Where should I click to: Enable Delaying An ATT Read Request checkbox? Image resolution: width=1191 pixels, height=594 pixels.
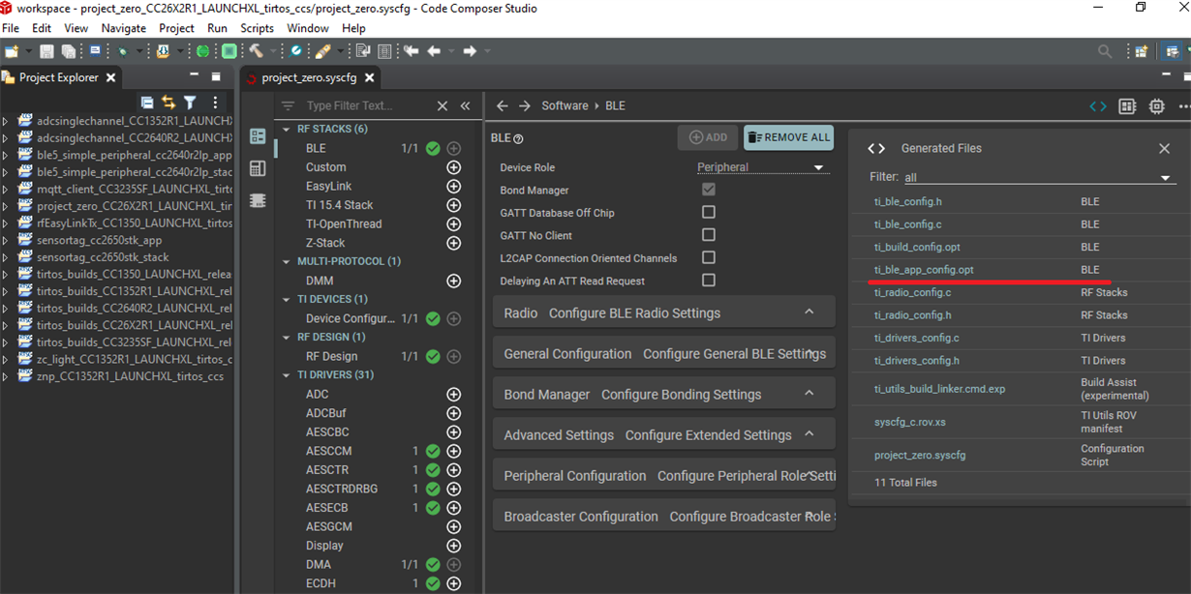[709, 281]
